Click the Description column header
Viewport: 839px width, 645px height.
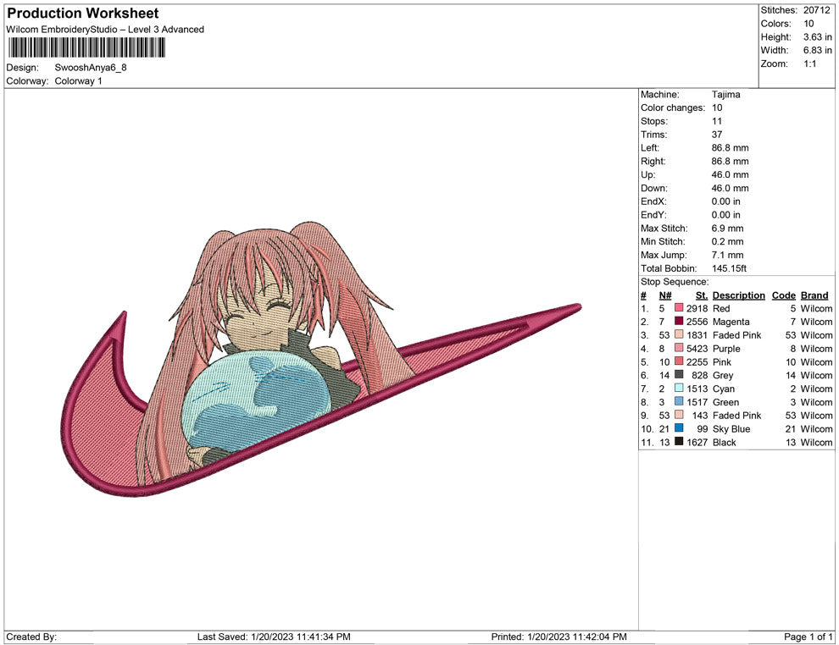738,295
